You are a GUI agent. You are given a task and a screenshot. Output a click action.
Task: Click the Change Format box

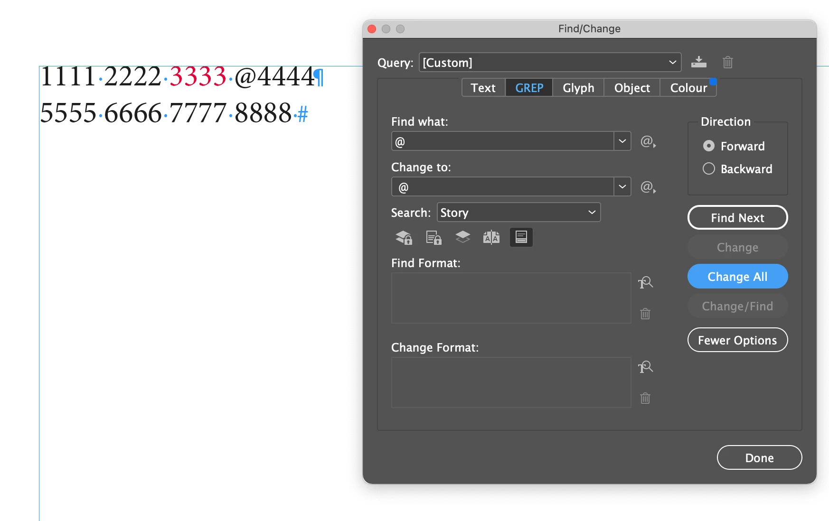coord(511,382)
